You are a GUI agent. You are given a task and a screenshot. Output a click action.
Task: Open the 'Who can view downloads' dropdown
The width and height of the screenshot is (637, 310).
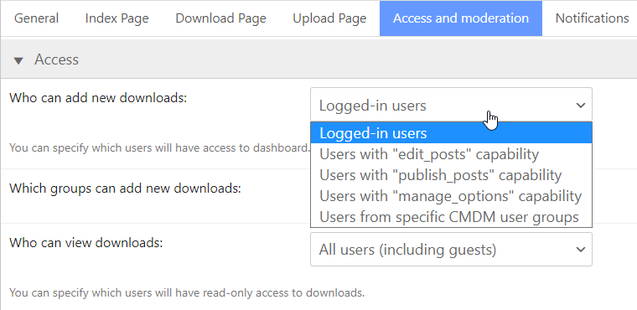451,249
